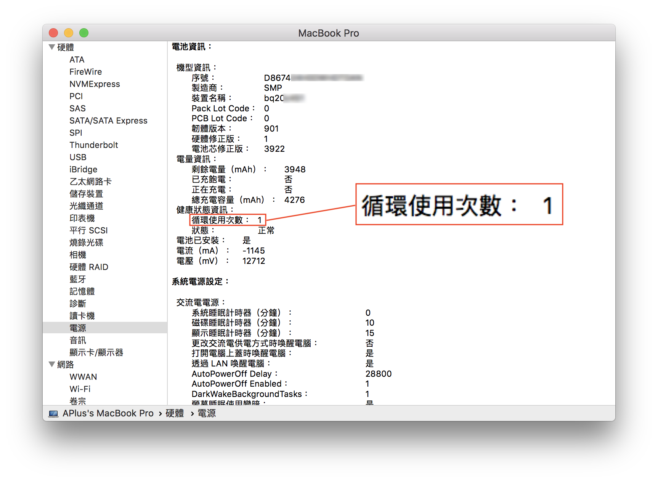Screen dimensions: 658x482
Task: Click the MacBook Pro window title
Action: point(329,33)
